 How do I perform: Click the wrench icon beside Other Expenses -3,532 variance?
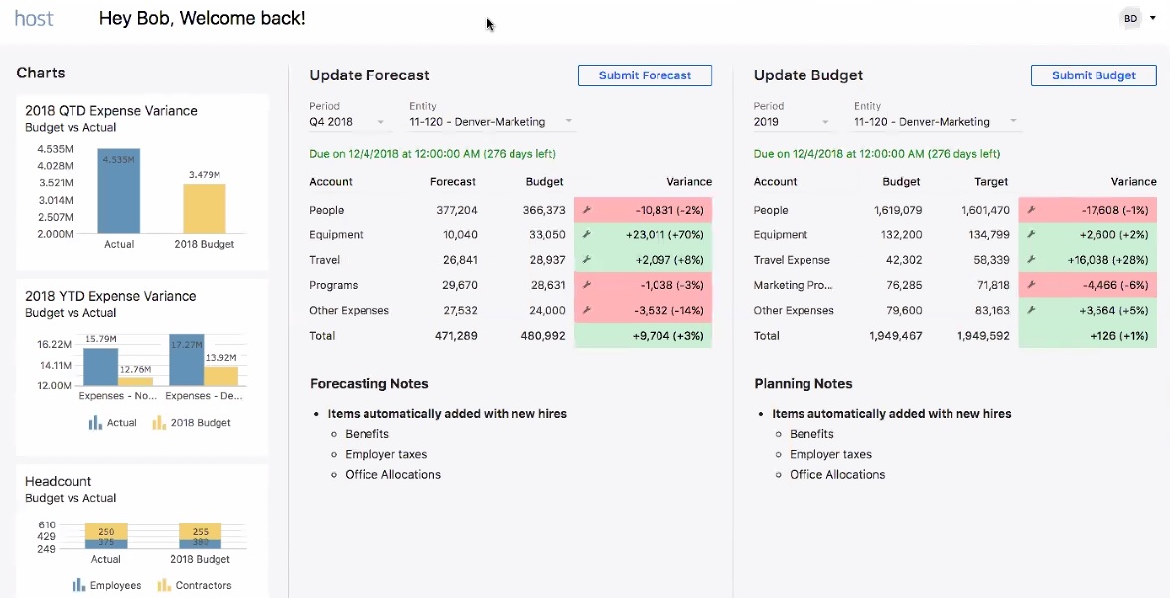click(587, 309)
